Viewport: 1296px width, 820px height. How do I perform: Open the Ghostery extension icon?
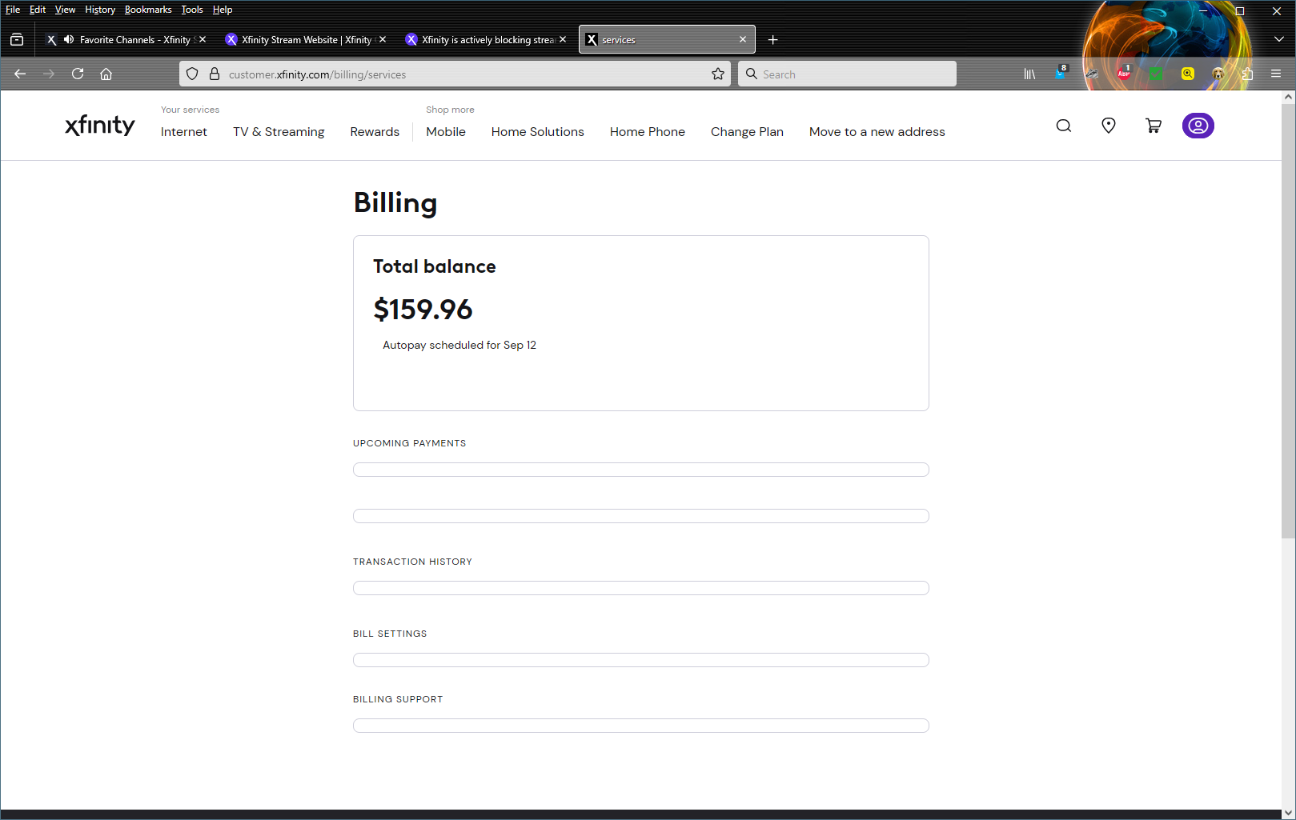[1061, 72]
